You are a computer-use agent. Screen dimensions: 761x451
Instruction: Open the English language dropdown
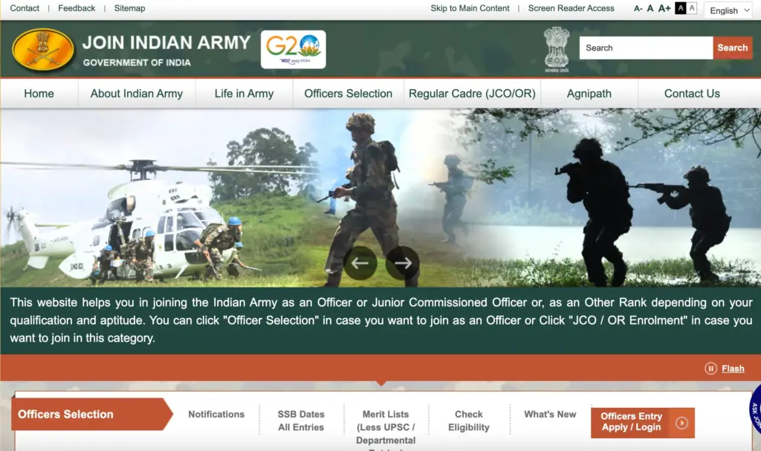(x=730, y=10)
